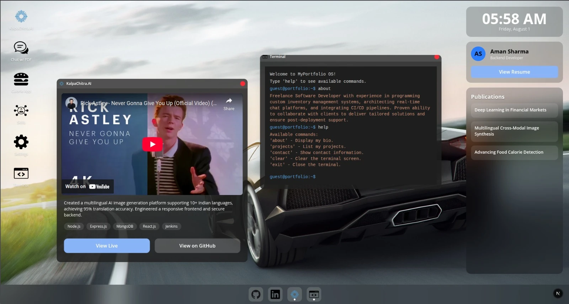Image resolution: width=569 pixels, height=304 pixels.
Task: Click the 'contact' - Show contact information line
Action: point(317,152)
